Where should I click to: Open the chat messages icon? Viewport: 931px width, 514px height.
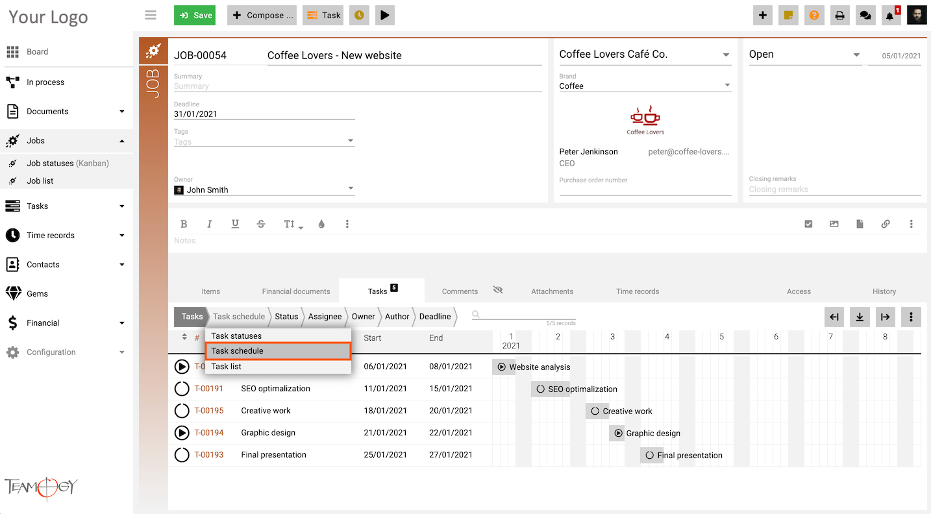pos(865,15)
